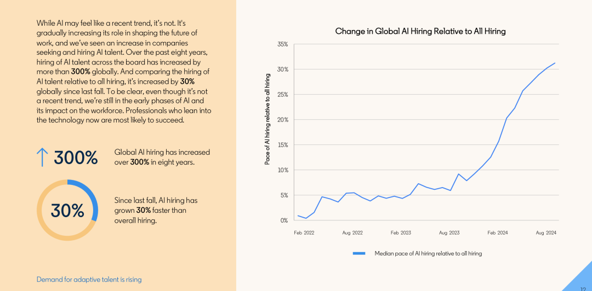The height and width of the screenshot is (291, 592).
Task: Select the legend label 'Median pace of AI hiring'
Action: (x=428, y=254)
